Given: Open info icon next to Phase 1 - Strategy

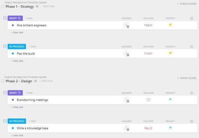Looking at the screenshot, I should (37, 6).
